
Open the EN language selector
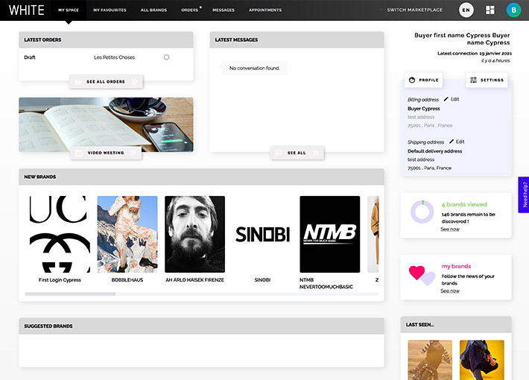[x=466, y=10]
